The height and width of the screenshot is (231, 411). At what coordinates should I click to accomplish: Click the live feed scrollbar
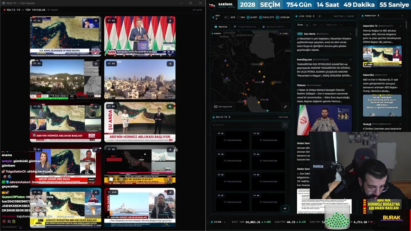click(356, 32)
